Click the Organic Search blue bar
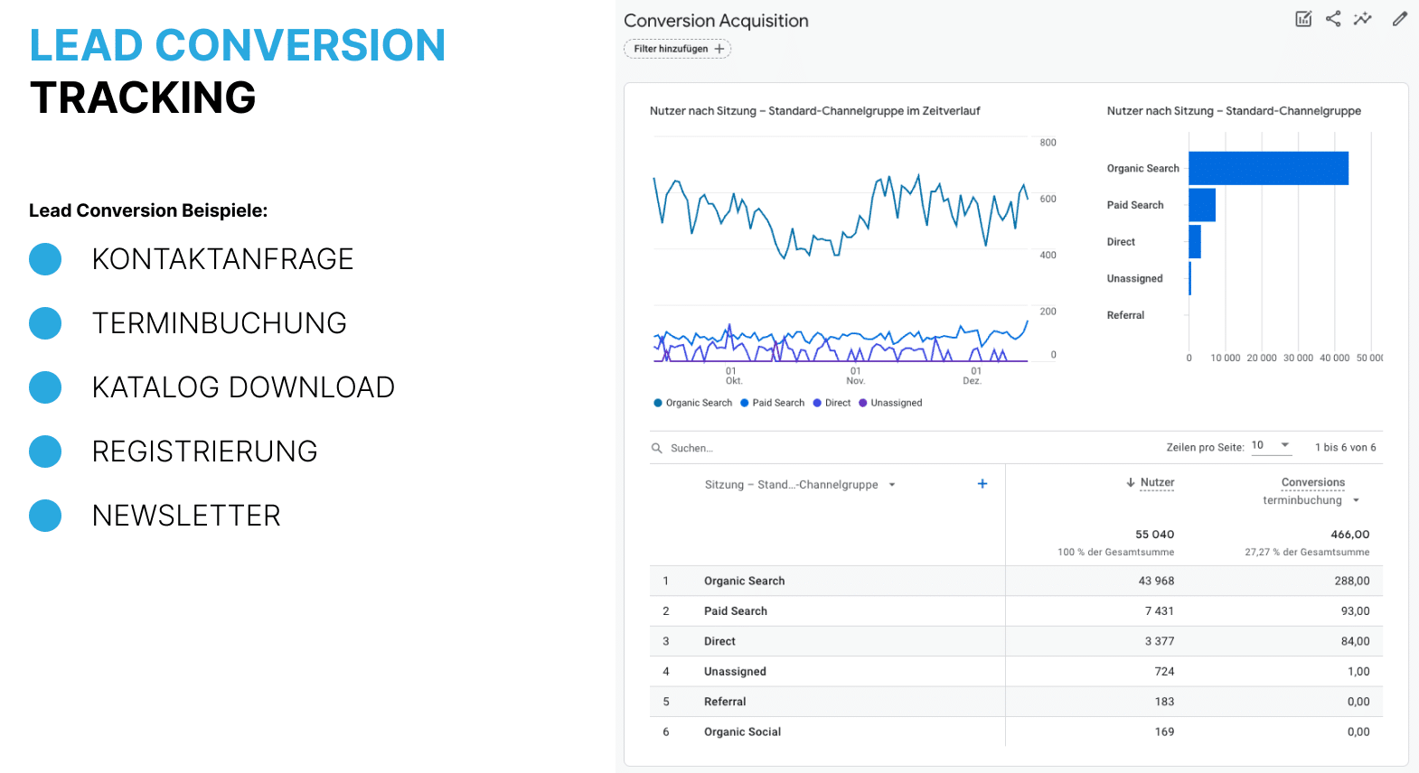The image size is (1419, 773). tap(1267, 169)
